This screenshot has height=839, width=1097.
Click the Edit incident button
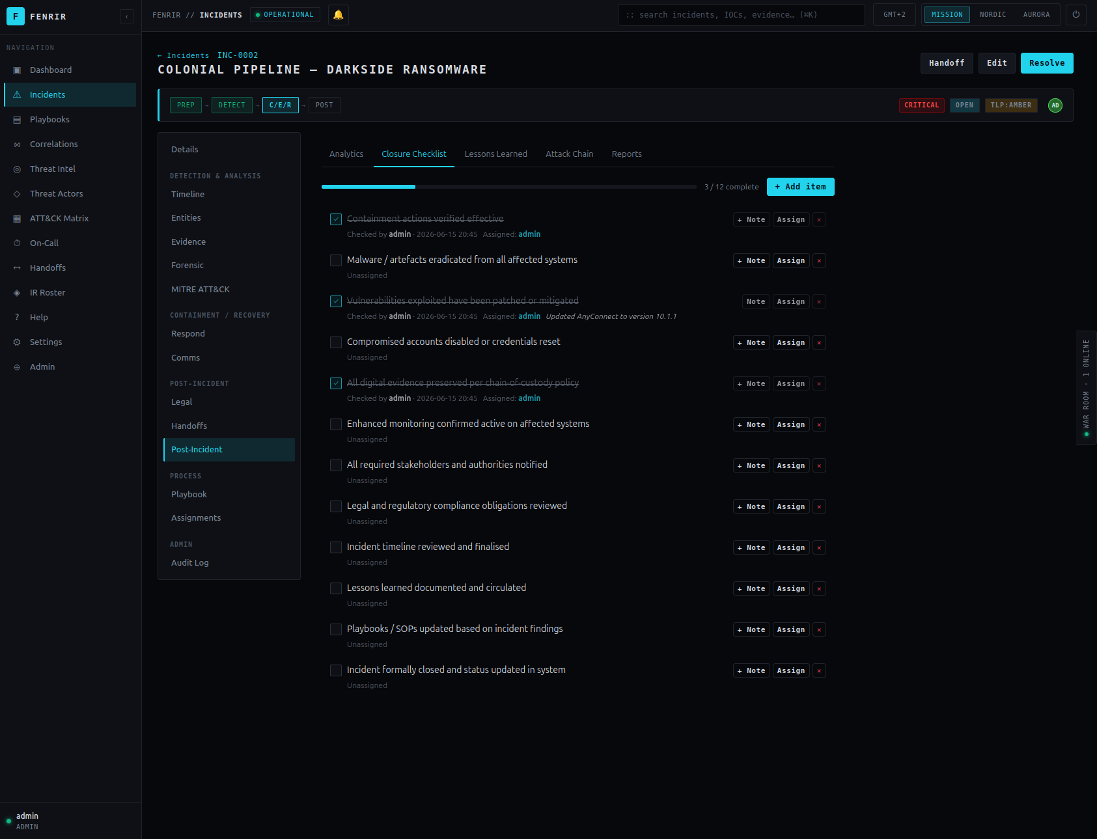(997, 63)
